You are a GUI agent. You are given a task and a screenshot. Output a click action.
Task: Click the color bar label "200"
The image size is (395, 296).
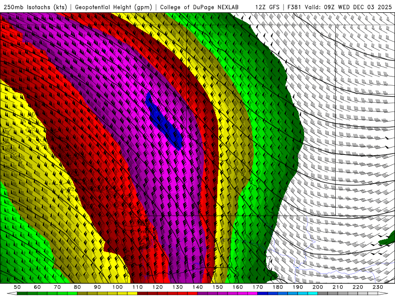click(318, 287)
